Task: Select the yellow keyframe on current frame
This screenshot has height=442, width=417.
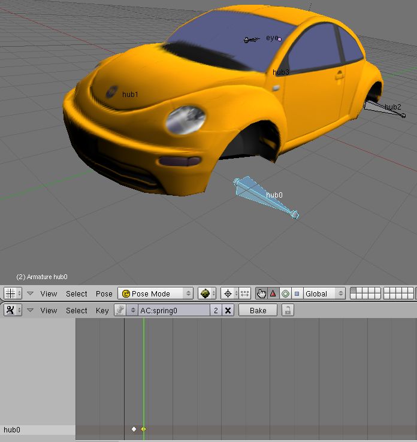Action: pyautogui.click(x=144, y=429)
